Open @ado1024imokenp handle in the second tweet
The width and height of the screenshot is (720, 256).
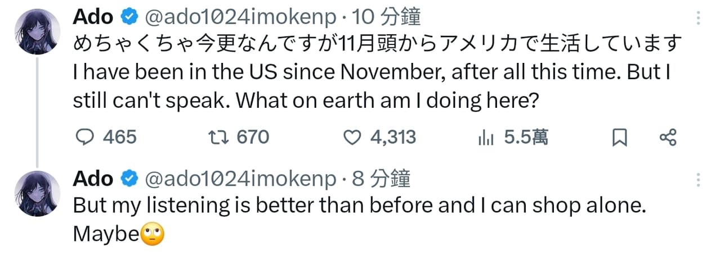click(240, 179)
